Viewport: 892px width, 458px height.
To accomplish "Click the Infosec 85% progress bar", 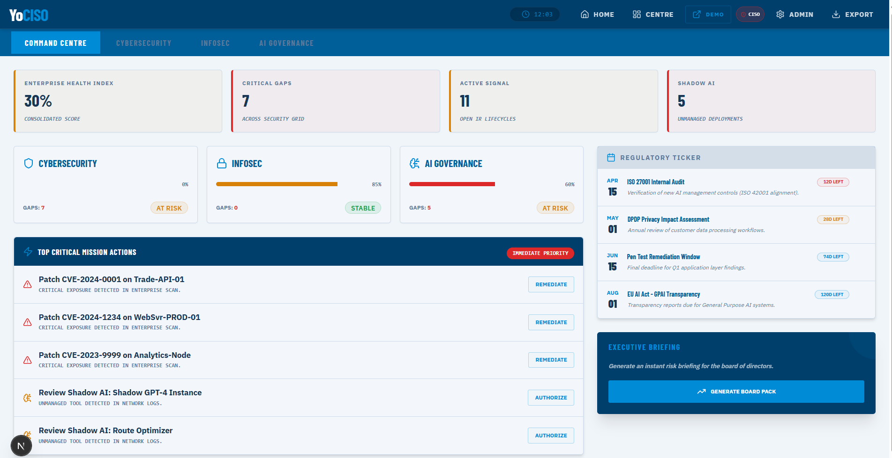I will coord(277,184).
